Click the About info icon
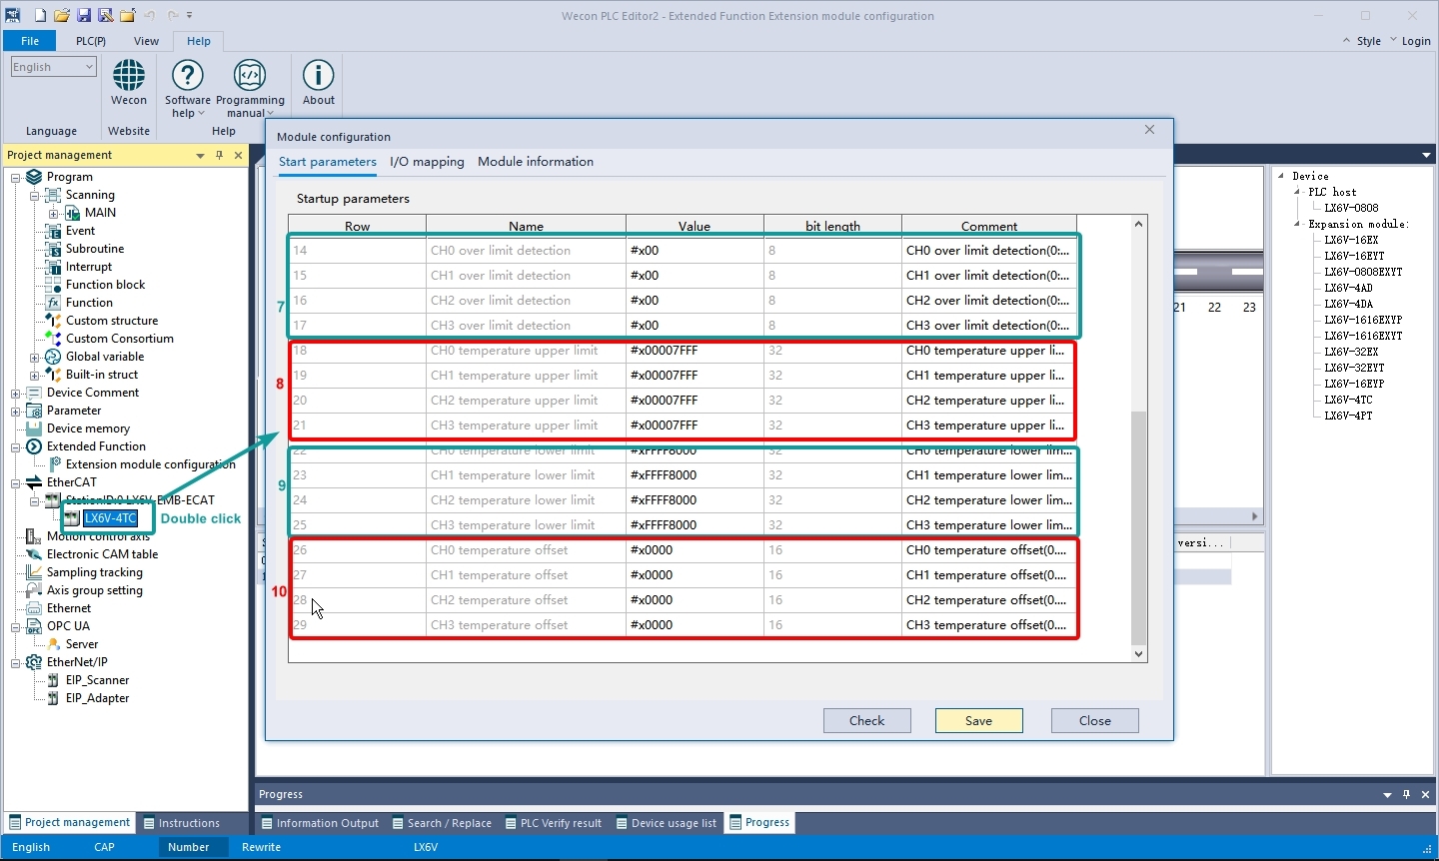Viewport: 1439px width, 861px height. (319, 76)
